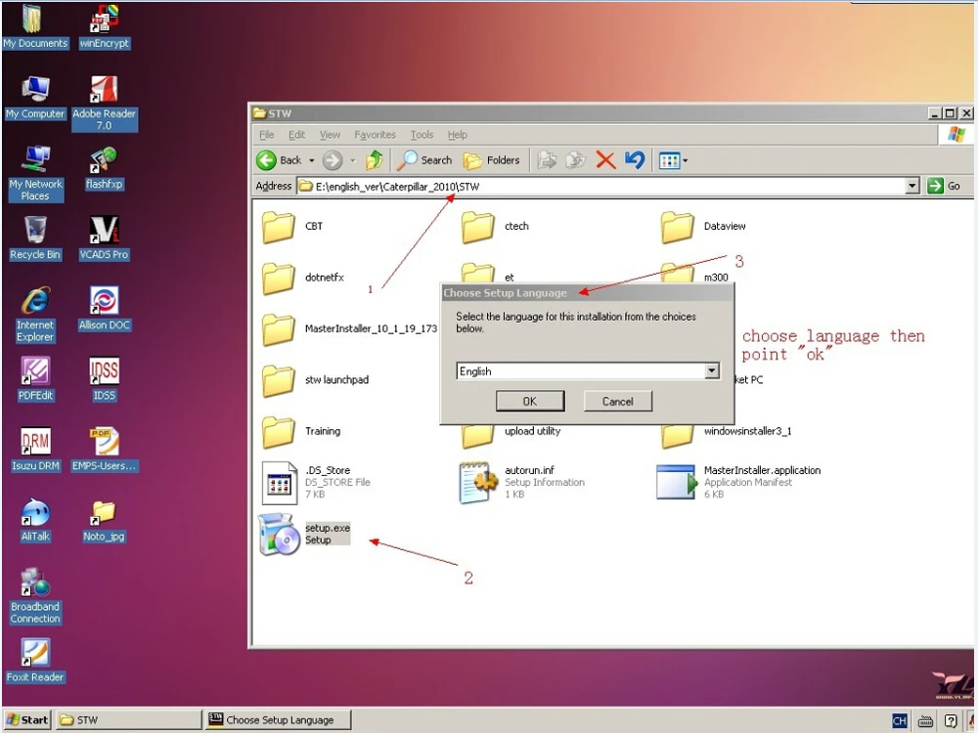Click the blue Undo toolbar icon

[635, 160]
